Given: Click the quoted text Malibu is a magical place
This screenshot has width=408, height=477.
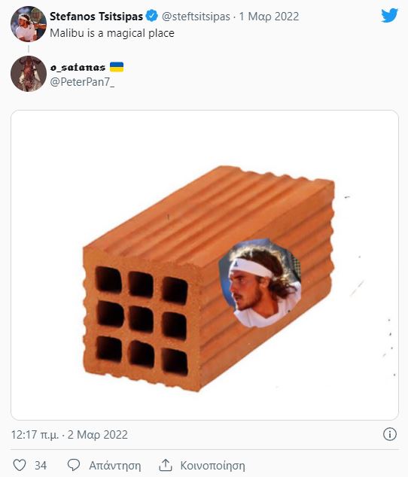Looking at the screenshot, I should click(x=112, y=33).
